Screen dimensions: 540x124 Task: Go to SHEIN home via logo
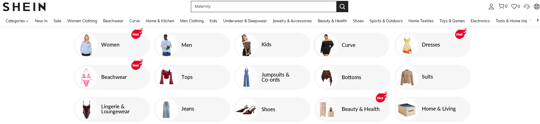[24, 7]
